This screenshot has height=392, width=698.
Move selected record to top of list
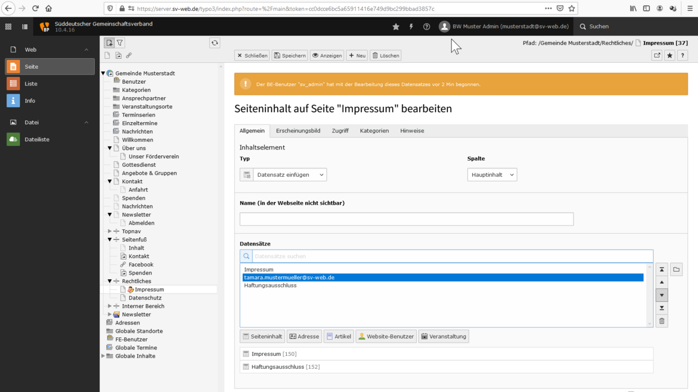pyautogui.click(x=662, y=270)
